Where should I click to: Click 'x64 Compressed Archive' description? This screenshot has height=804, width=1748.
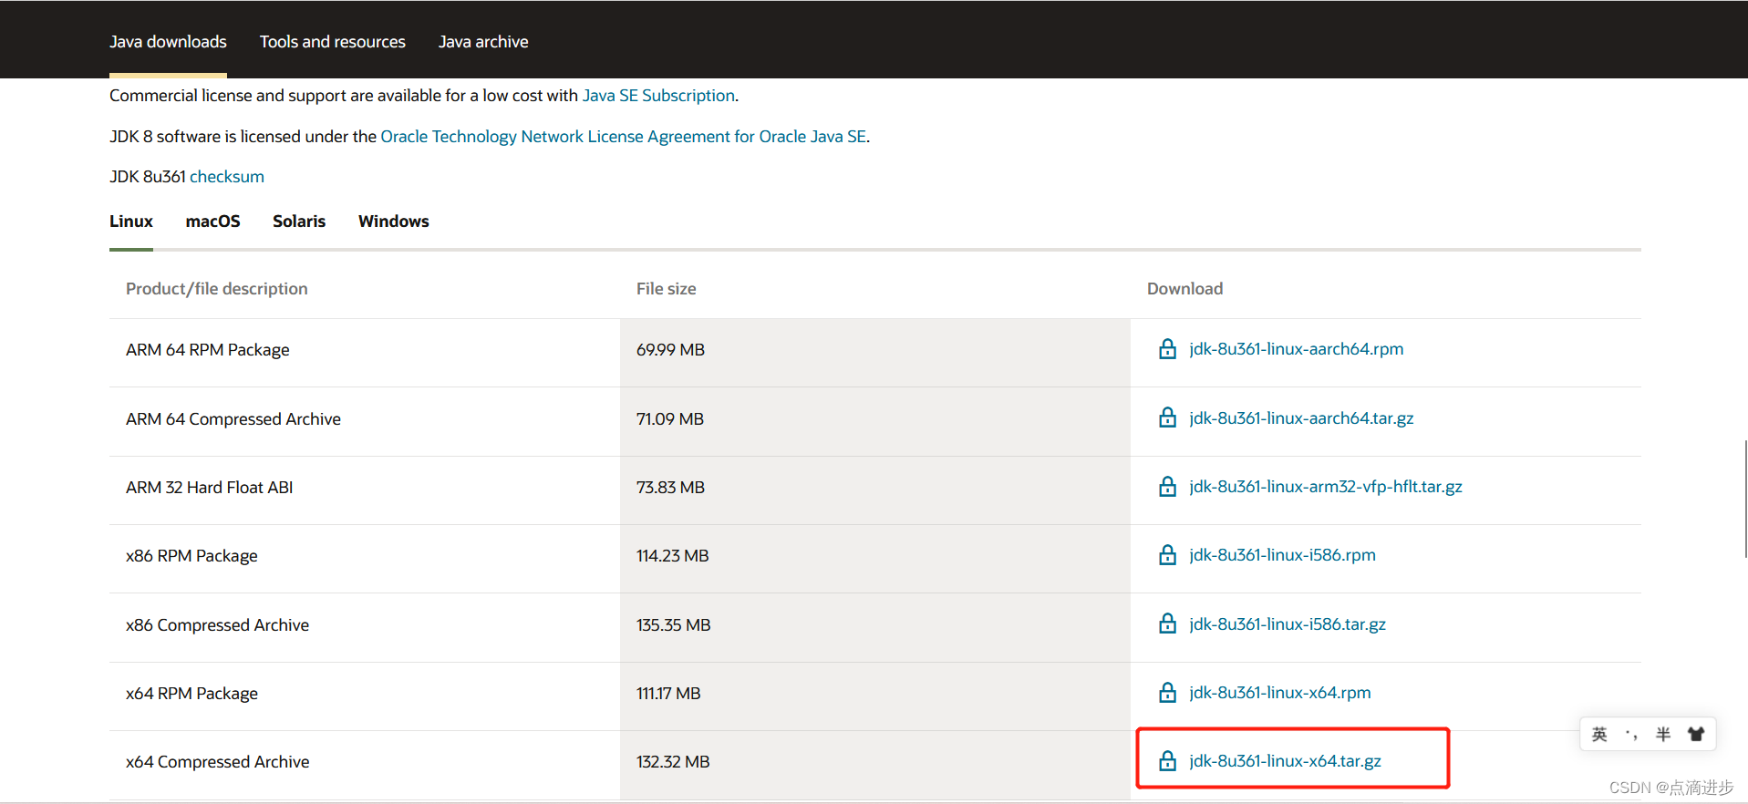(218, 762)
